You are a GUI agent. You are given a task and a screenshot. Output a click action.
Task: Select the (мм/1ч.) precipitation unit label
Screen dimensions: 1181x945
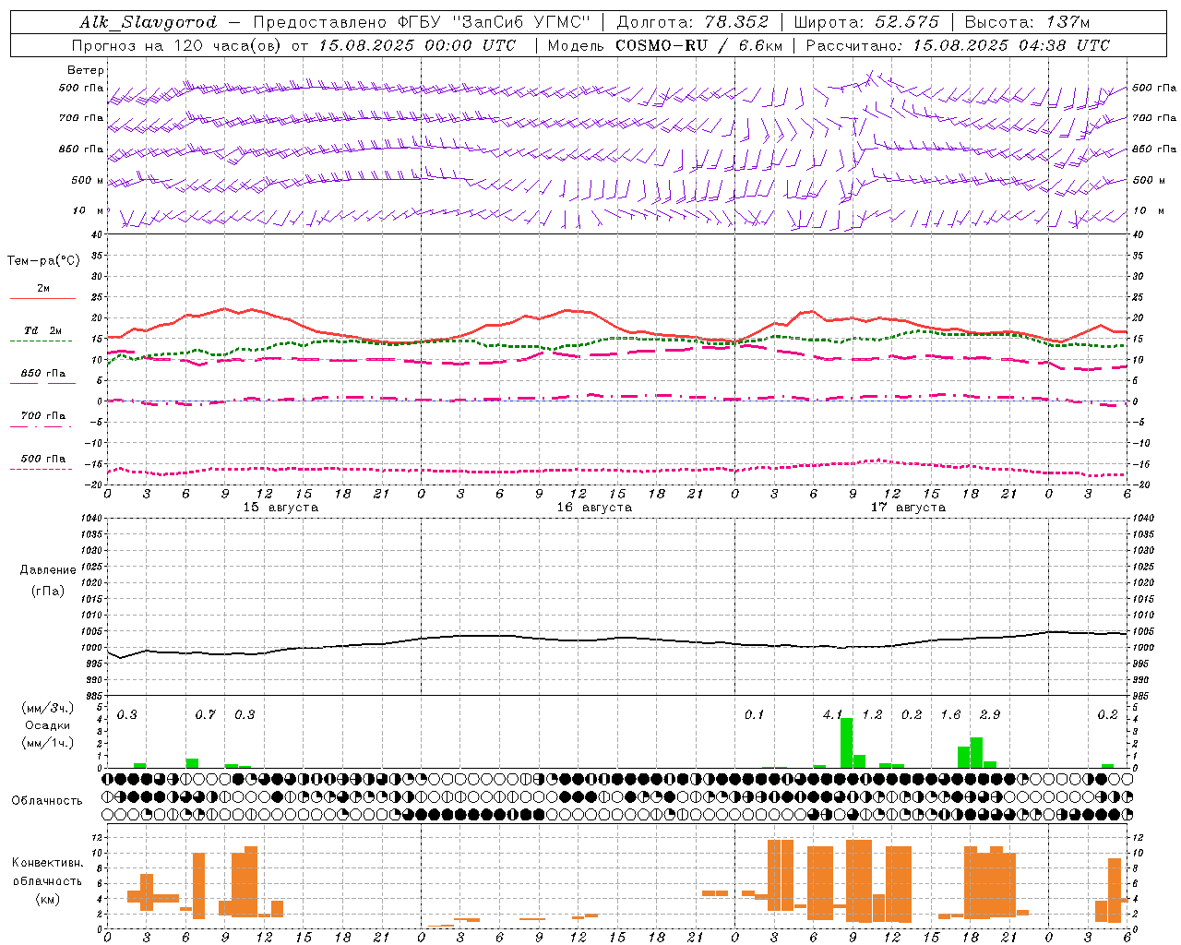(x=48, y=743)
